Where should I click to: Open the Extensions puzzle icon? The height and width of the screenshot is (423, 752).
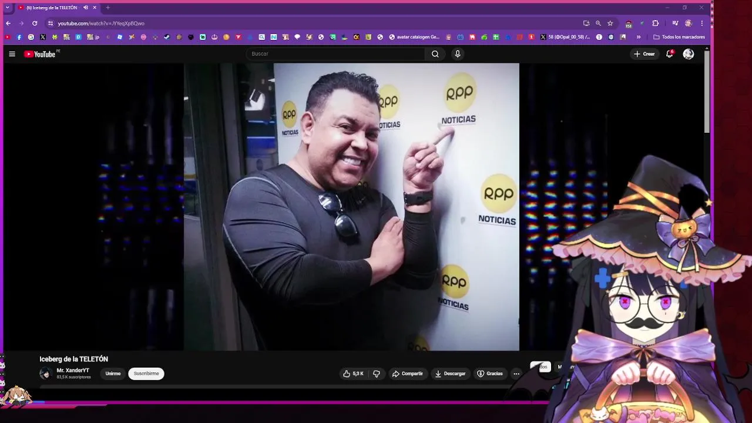pyautogui.click(x=656, y=23)
